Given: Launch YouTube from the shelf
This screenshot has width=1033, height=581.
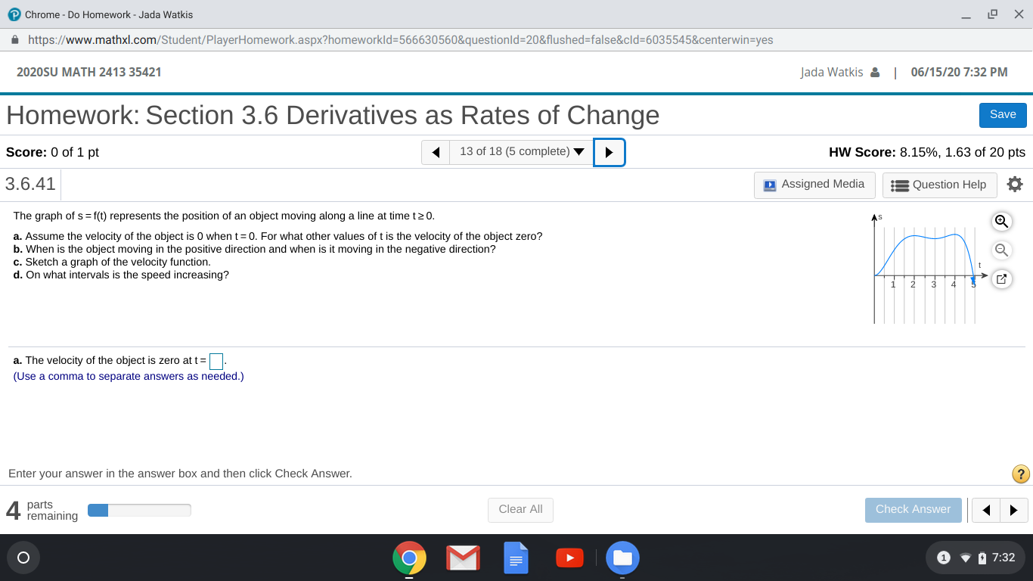Looking at the screenshot, I should point(569,558).
